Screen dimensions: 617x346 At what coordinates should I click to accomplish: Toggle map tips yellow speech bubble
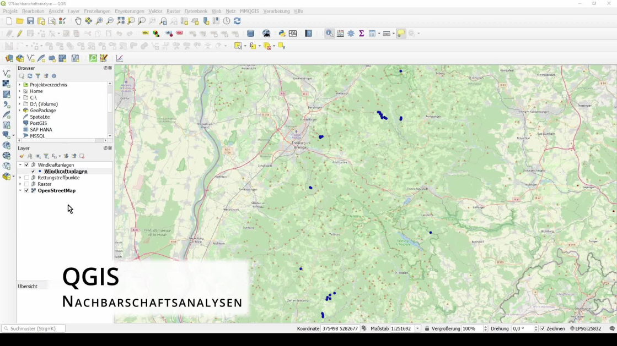click(401, 34)
